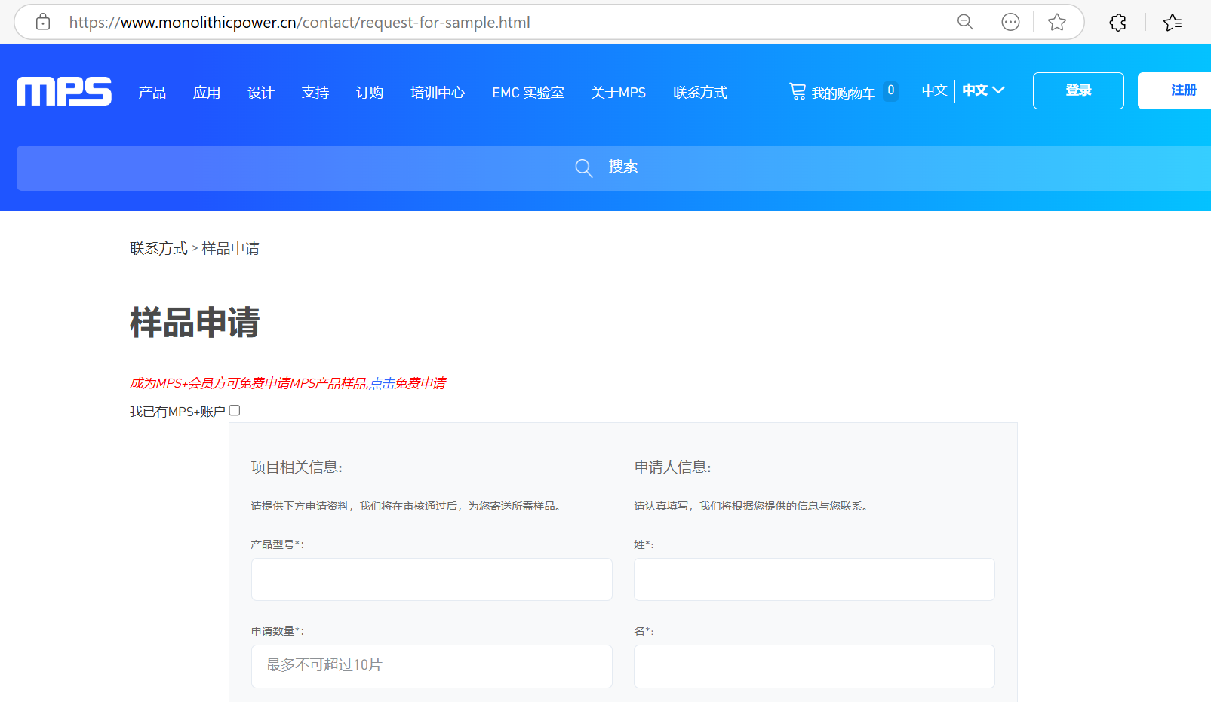Open the 联系方式 menu in navigation

point(700,92)
